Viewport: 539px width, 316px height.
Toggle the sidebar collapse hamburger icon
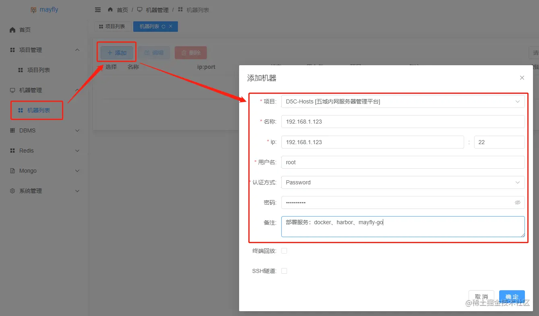(x=98, y=10)
